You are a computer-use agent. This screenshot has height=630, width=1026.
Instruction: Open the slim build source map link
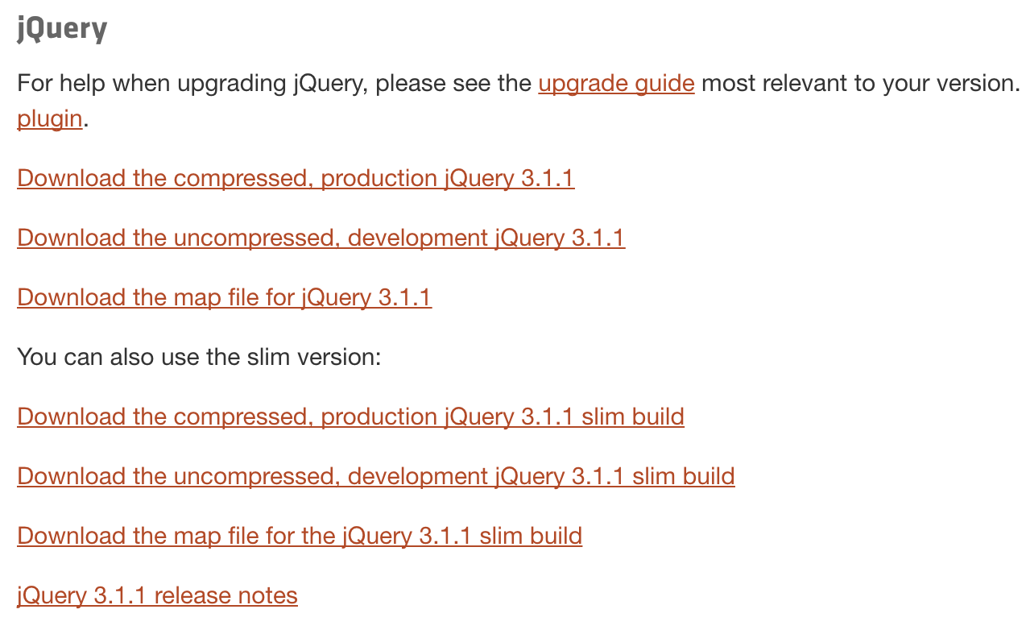point(299,536)
